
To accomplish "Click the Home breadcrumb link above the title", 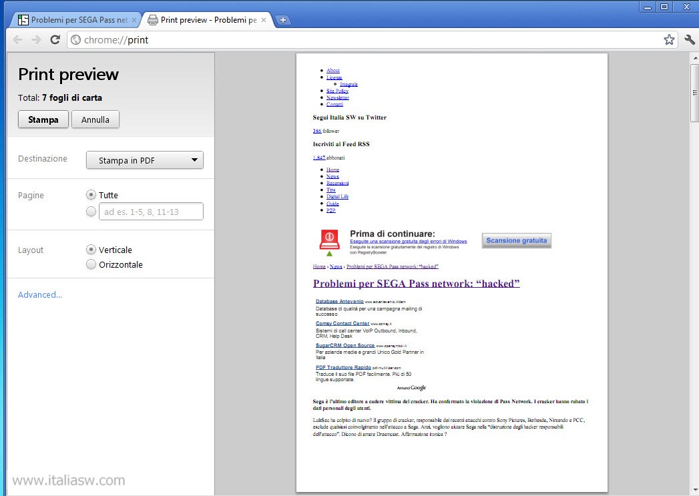I will 319,266.
